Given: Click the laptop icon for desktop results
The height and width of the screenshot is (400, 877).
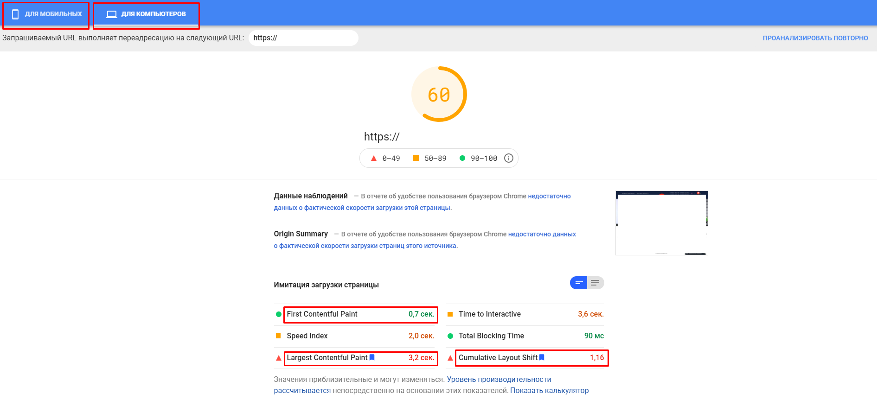Looking at the screenshot, I should [x=111, y=14].
